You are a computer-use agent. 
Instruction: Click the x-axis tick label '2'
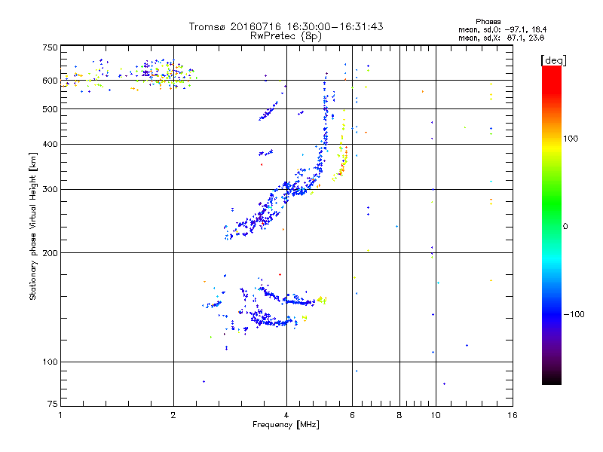pos(173,415)
